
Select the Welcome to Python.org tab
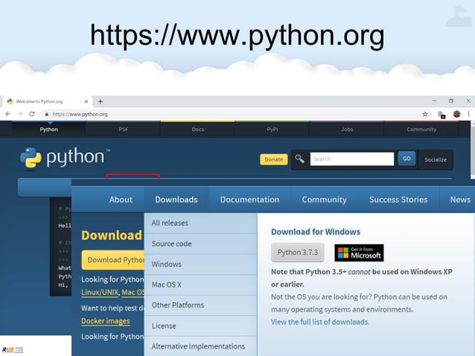[47, 101]
